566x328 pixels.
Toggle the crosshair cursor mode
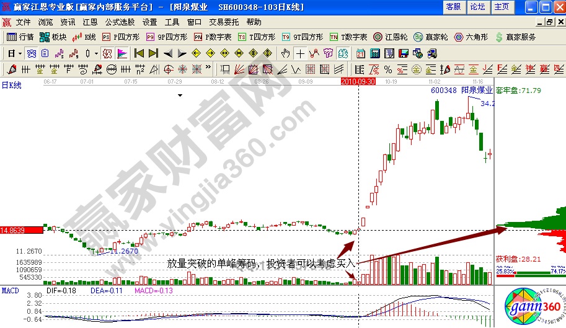pos(299,53)
